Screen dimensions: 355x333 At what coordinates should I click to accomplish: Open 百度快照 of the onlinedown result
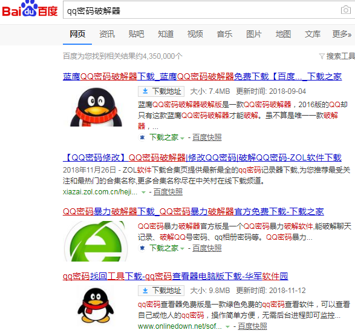tap(252, 326)
